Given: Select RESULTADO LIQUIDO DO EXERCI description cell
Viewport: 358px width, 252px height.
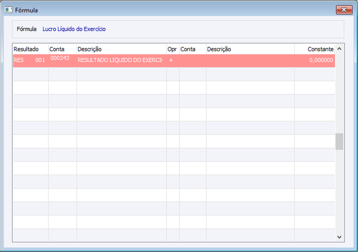Looking at the screenshot, I should pyautogui.click(x=121, y=61).
